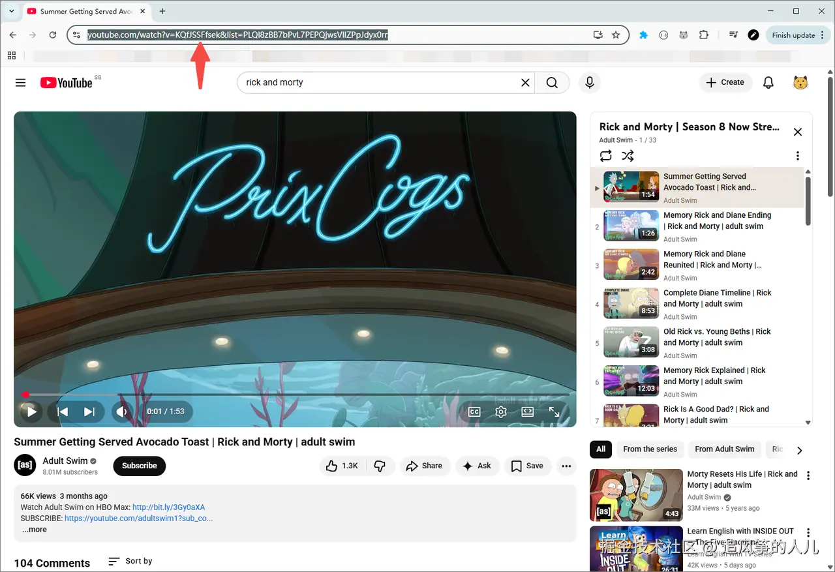Like the video with thumbs up
The height and width of the screenshot is (572, 835).
(342, 466)
